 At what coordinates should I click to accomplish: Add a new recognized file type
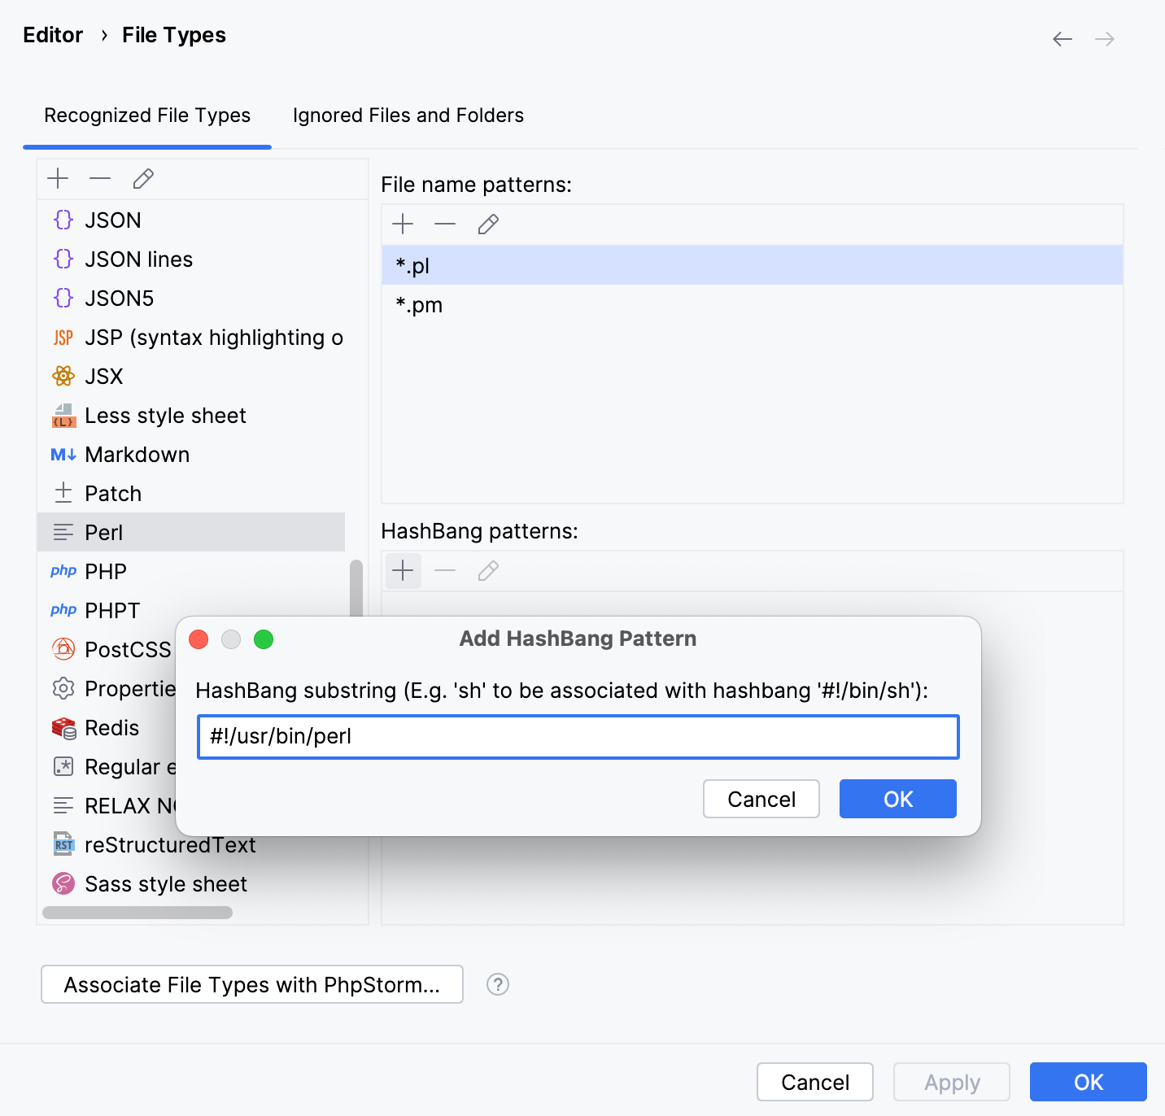(x=58, y=178)
